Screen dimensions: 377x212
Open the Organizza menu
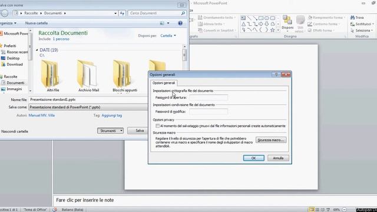pyautogui.click(x=8, y=23)
